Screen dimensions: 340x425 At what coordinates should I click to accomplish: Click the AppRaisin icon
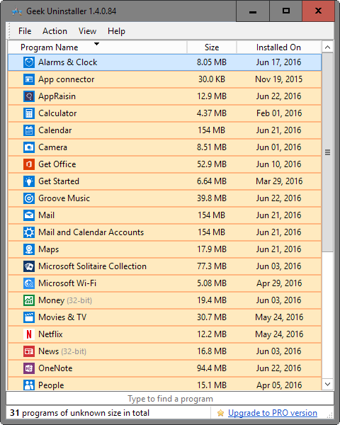click(x=29, y=96)
